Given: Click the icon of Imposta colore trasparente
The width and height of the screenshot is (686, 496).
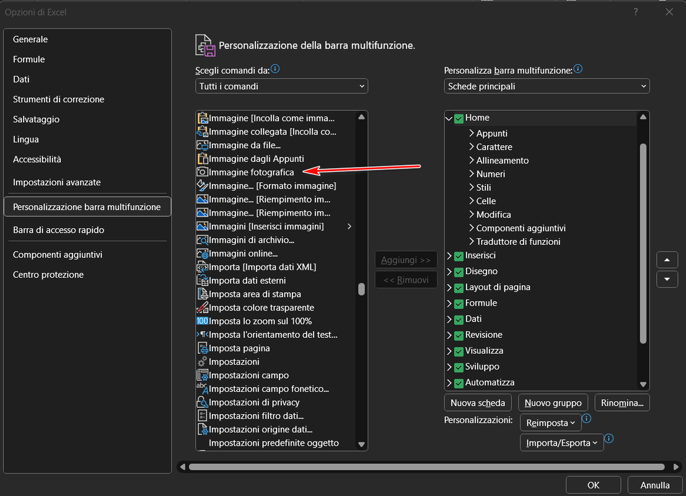Looking at the screenshot, I should coord(202,308).
